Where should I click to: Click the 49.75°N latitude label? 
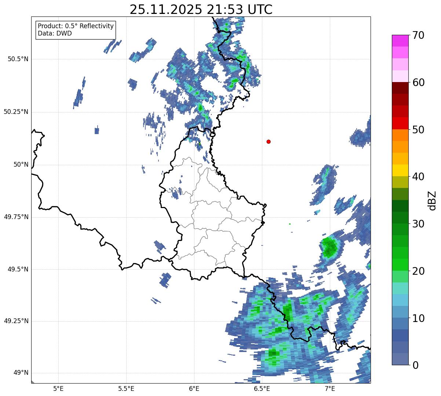point(16,217)
